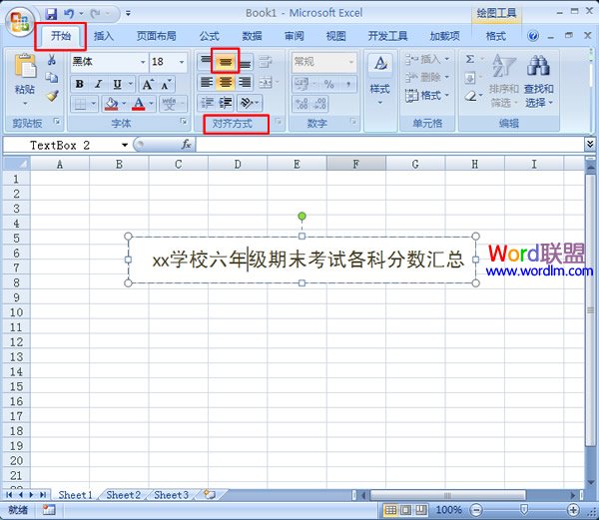599x520 pixels.
Task: Open the 格式 cells dropdown
Action: click(427, 95)
